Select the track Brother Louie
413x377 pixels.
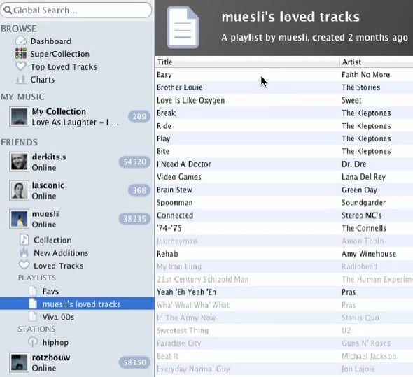tap(180, 87)
